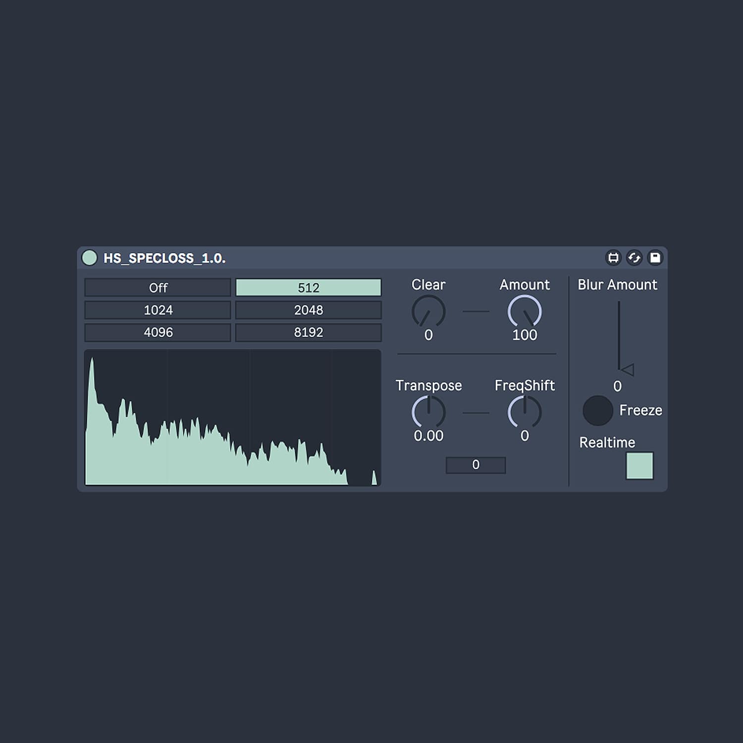
Task: Click the number box below Transpose
Action: point(476,465)
